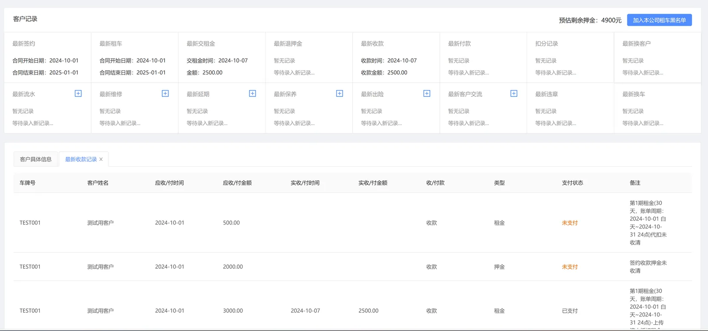
Task: Open the 最新退押金 card
Action: click(309, 57)
